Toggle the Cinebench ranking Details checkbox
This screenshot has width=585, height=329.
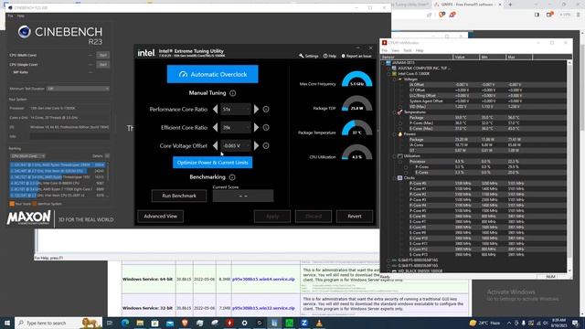(x=107, y=156)
